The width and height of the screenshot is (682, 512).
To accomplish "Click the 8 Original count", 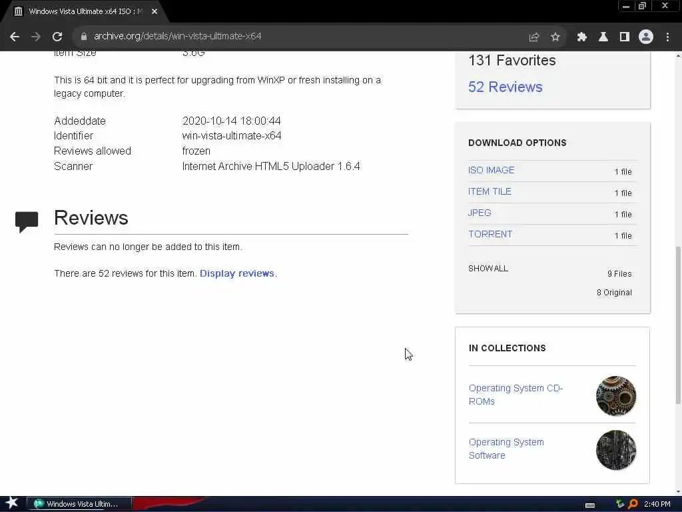I will (614, 293).
